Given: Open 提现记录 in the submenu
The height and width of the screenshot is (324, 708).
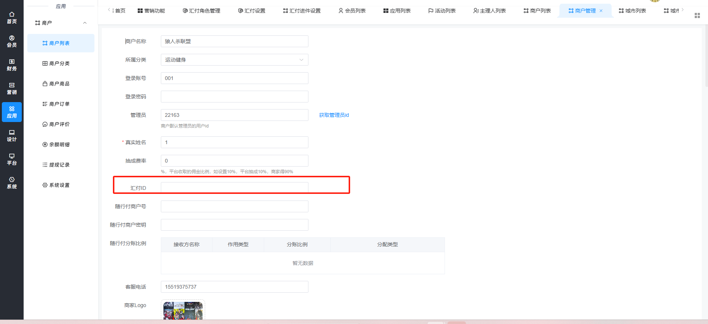Looking at the screenshot, I should pyautogui.click(x=59, y=165).
